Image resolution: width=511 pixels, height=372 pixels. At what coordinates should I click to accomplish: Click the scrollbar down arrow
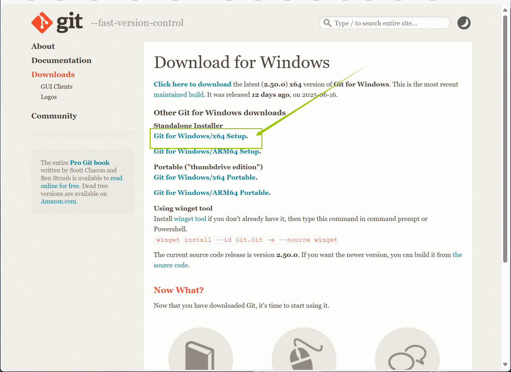[x=505, y=364]
